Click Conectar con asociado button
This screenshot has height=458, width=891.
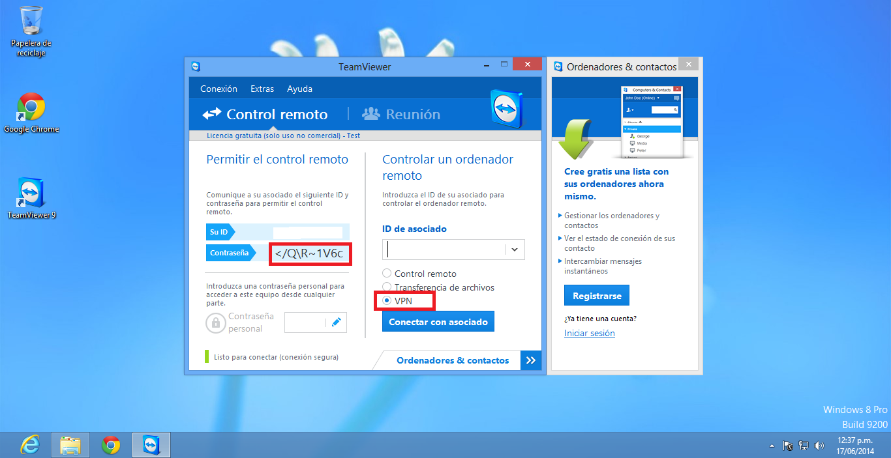coord(438,322)
